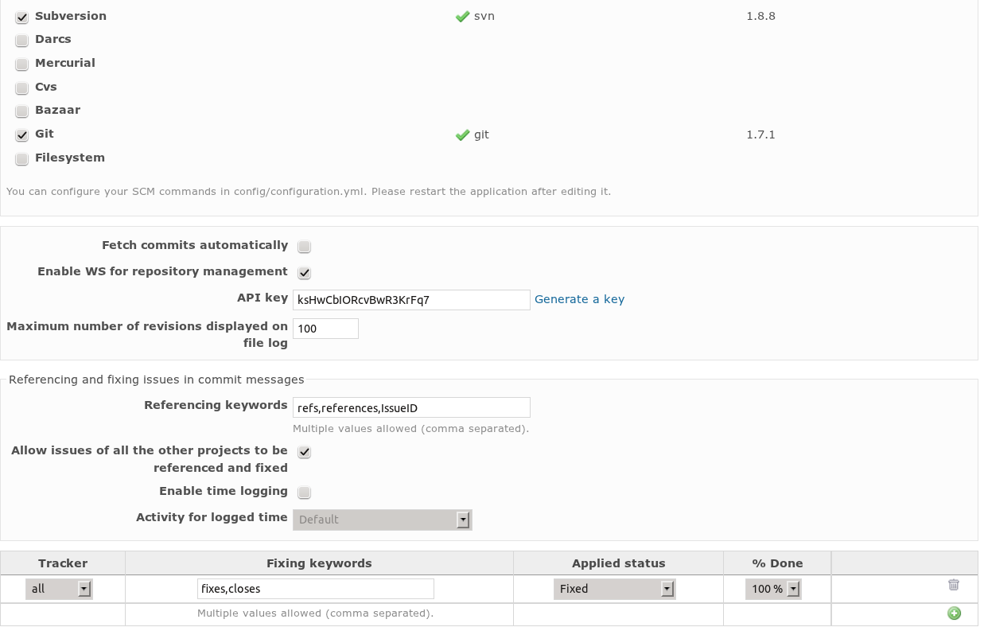The height and width of the screenshot is (627, 984).
Task: Click version text 1.7.1
Action: (760, 135)
